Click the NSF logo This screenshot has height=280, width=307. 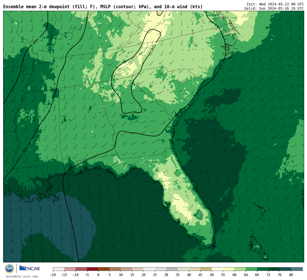[x=9, y=268]
